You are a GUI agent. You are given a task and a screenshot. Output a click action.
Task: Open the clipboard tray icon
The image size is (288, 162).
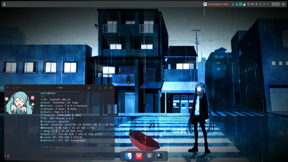tap(248, 4)
